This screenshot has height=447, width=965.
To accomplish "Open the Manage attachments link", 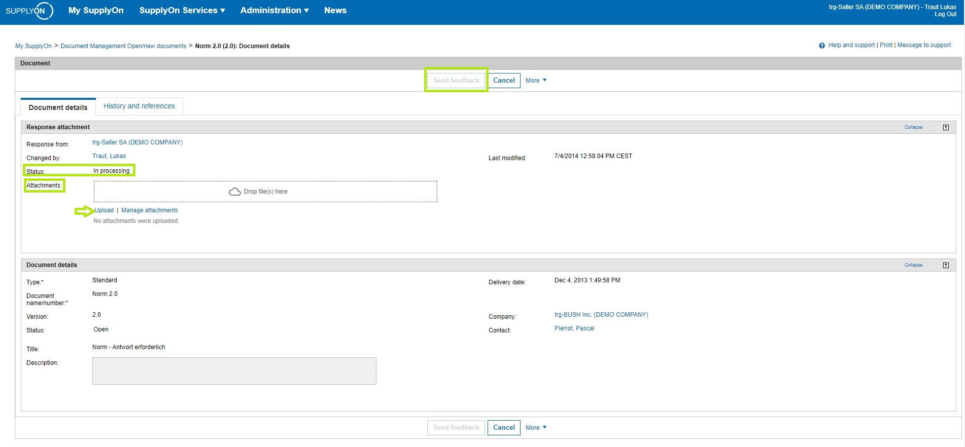I will click(x=150, y=210).
